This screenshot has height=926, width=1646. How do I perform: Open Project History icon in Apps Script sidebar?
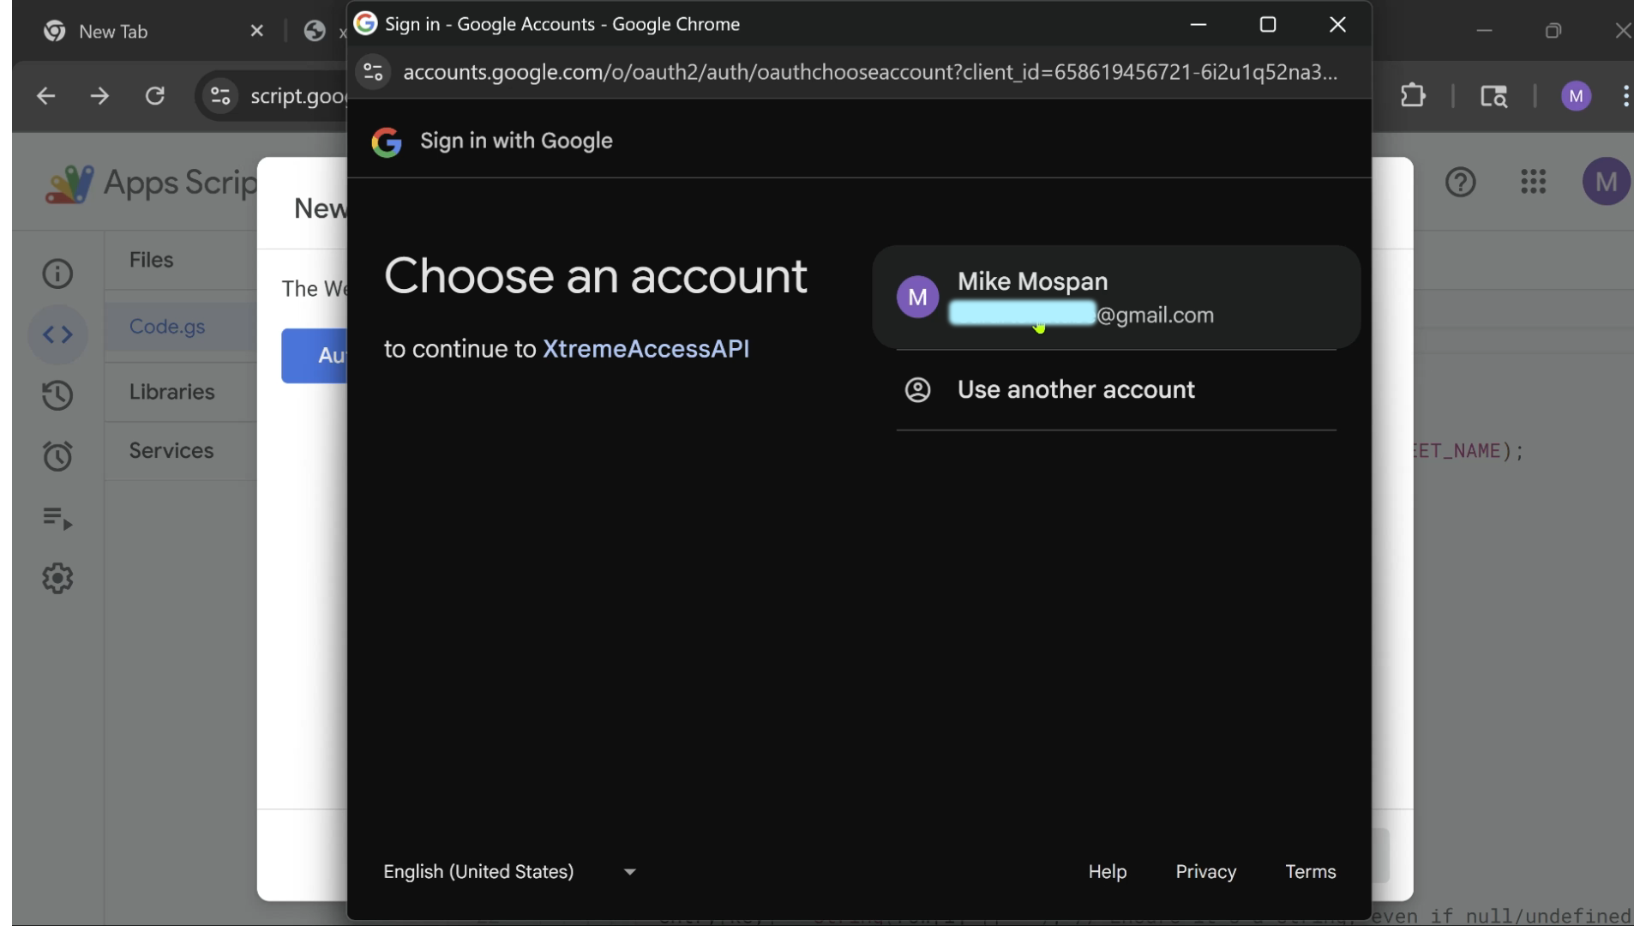[x=57, y=395]
